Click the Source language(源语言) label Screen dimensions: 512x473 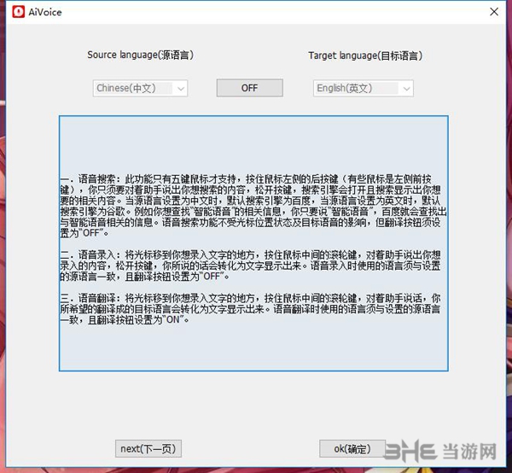pyautogui.click(x=140, y=55)
